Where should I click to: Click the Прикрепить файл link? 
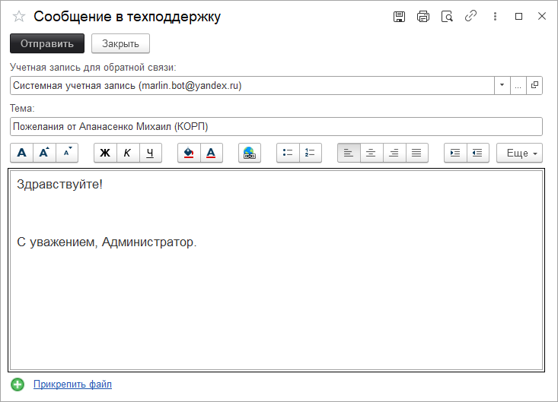click(x=72, y=385)
